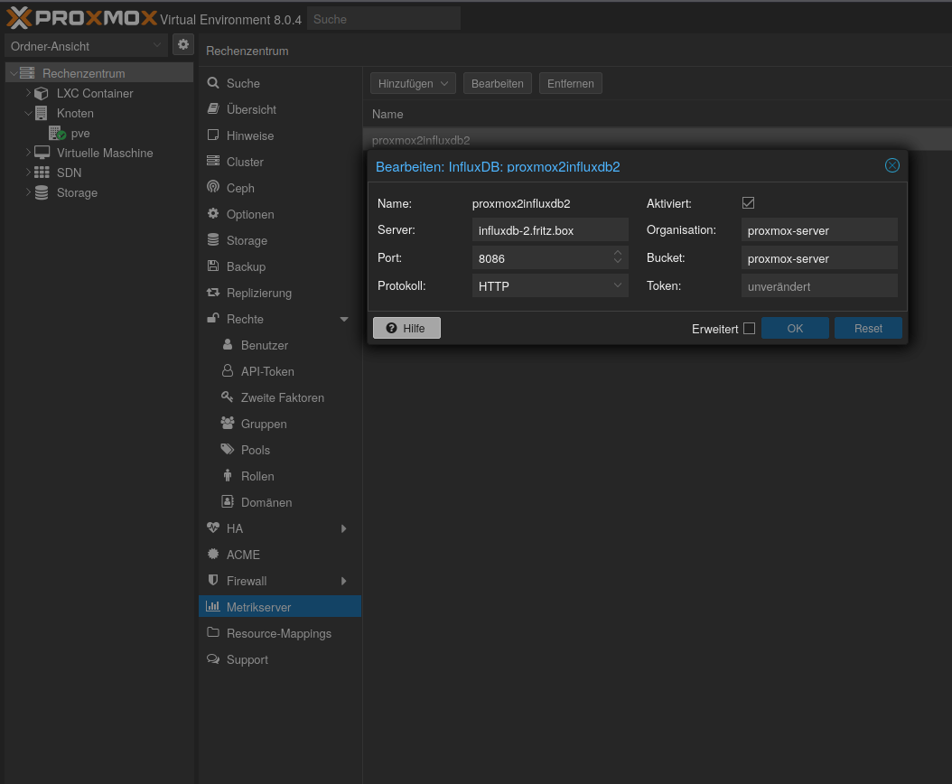
Task: Confirm the dialog with OK
Action: tap(795, 328)
